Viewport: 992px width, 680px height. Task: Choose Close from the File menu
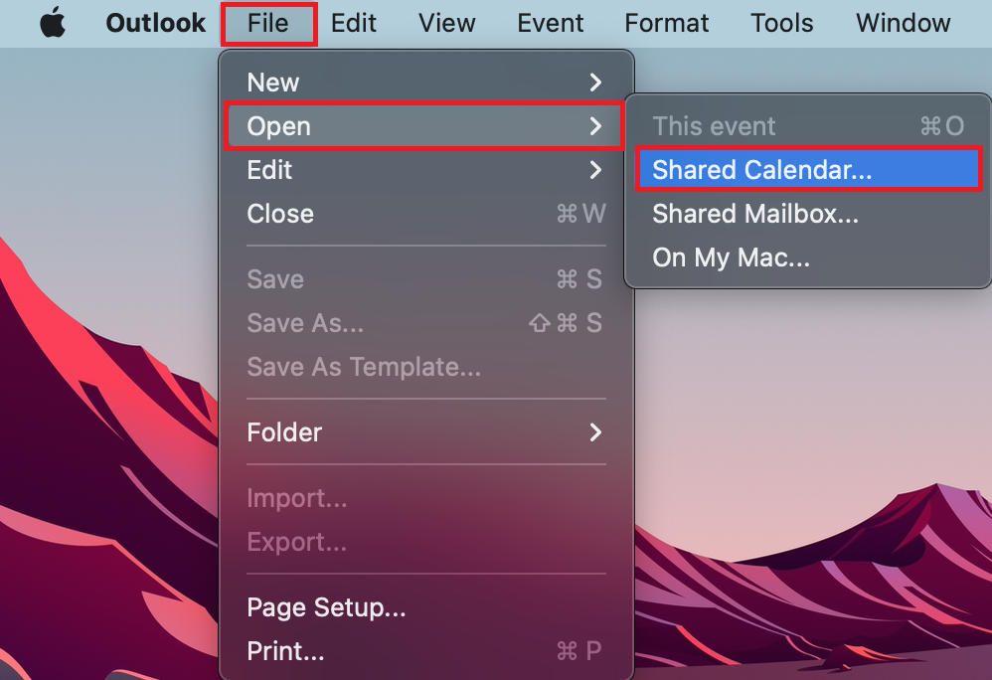(x=280, y=214)
